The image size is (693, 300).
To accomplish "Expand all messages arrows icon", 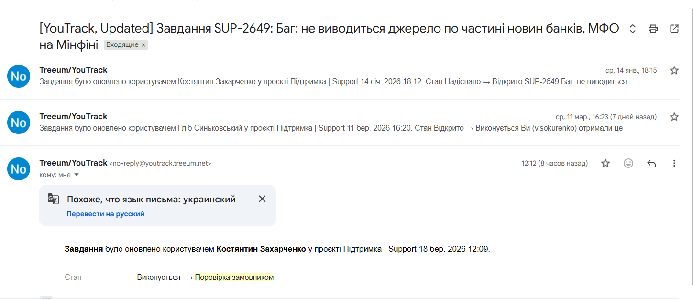I will (633, 29).
